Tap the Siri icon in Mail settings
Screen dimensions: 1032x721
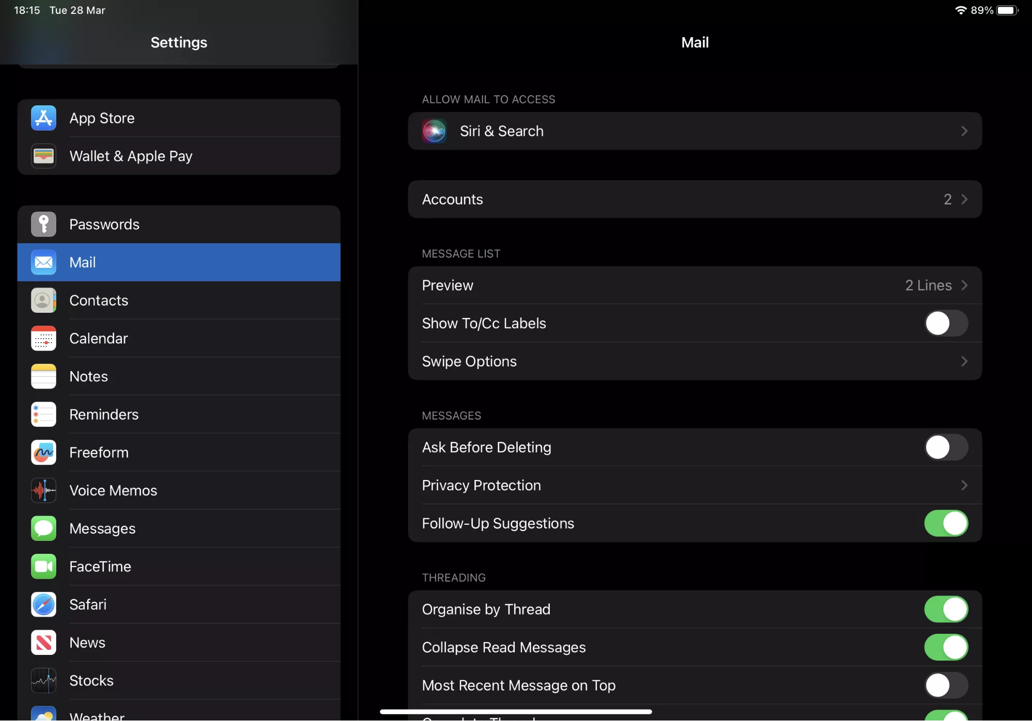click(x=434, y=131)
